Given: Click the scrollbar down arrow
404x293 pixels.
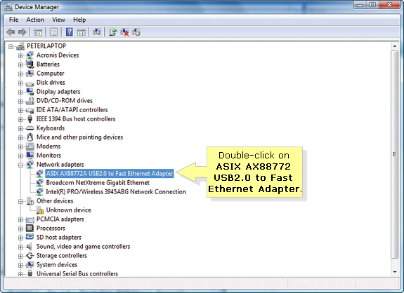Looking at the screenshot, I should pyautogui.click(x=395, y=272).
